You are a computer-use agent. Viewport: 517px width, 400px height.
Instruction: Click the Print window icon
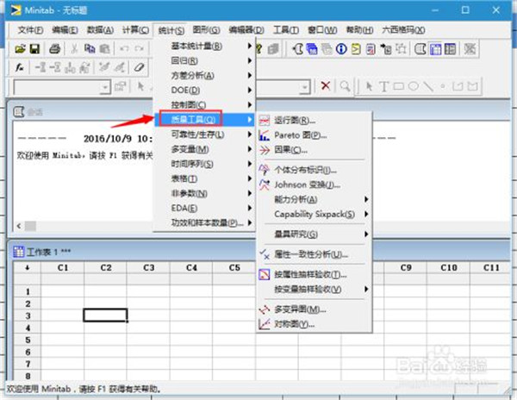(55, 49)
